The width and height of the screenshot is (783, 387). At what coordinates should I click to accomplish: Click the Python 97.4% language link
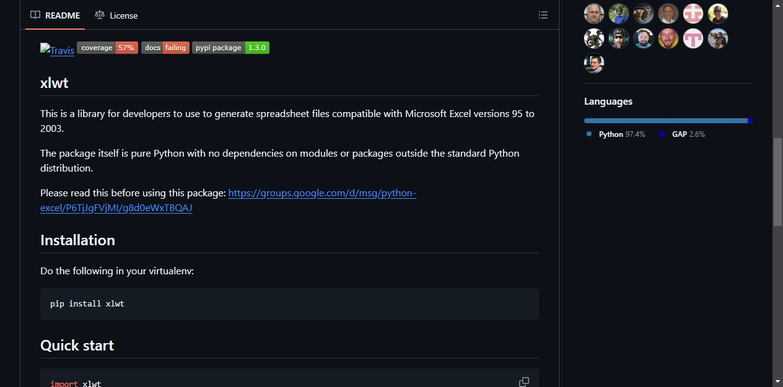pos(616,134)
